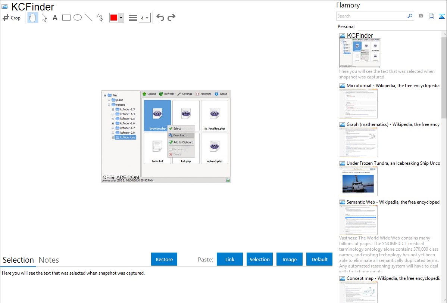Click the Paste Image button
The image size is (447, 303).
[x=289, y=259]
